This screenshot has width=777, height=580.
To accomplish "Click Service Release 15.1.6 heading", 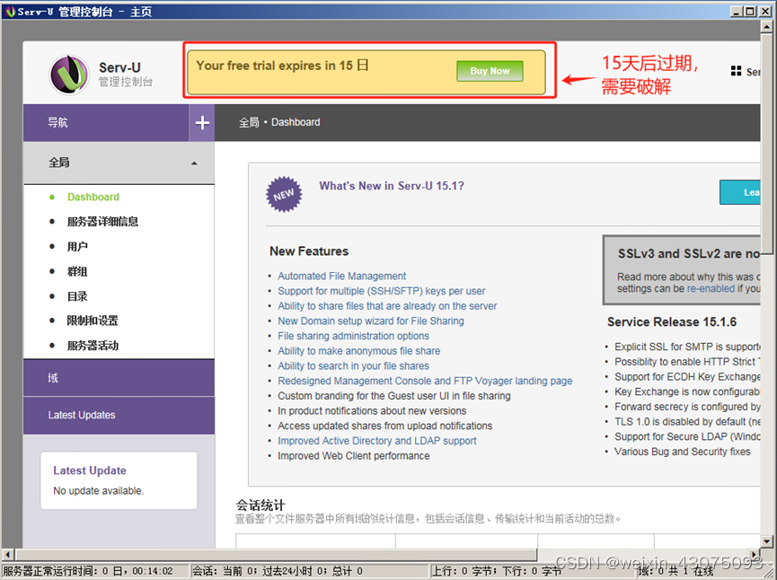I will coord(672,322).
